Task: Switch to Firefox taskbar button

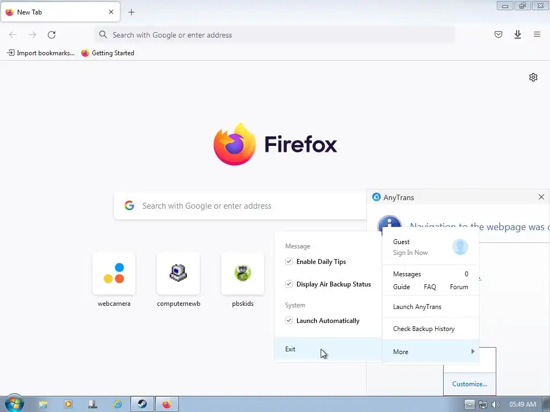Action: click(x=167, y=404)
